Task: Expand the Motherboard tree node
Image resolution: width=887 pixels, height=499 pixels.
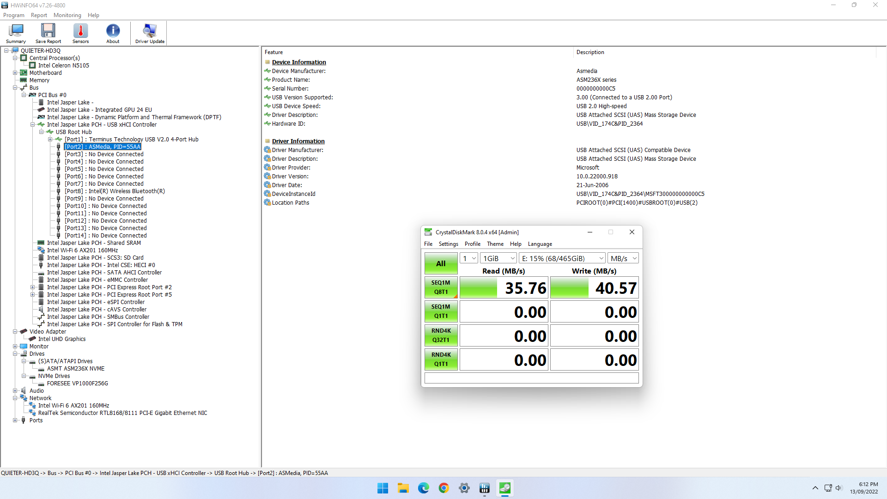Action: tap(15, 73)
